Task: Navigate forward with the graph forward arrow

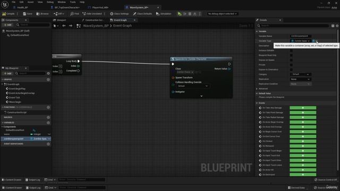Action: (x=71, y=26)
